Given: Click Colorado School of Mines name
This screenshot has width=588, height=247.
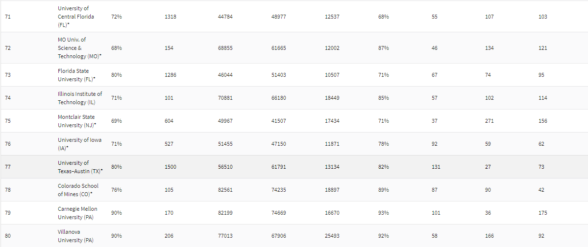Looking at the screenshot, I should pyautogui.click(x=78, y=190).
